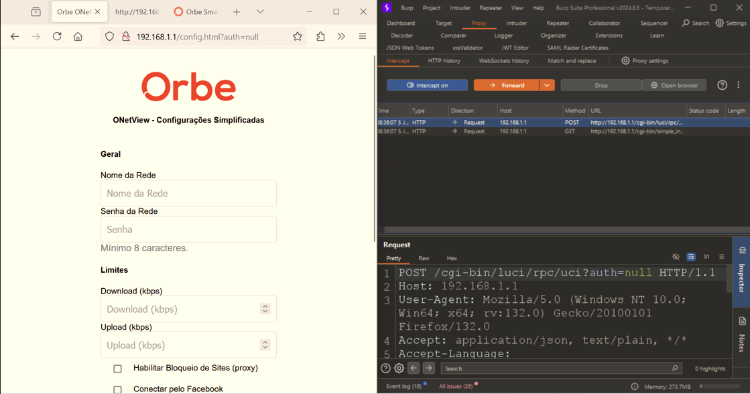
Task: Open request search settings gear
Action: tap(399, 368)
